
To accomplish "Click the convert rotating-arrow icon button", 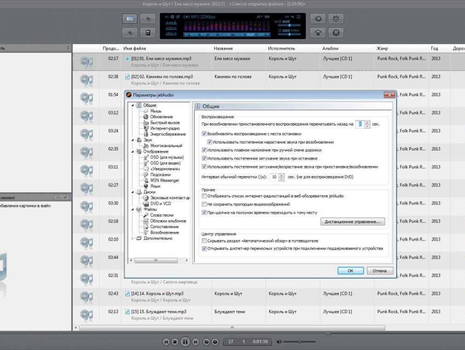I will pyautogui.click(x=318, y=33).
